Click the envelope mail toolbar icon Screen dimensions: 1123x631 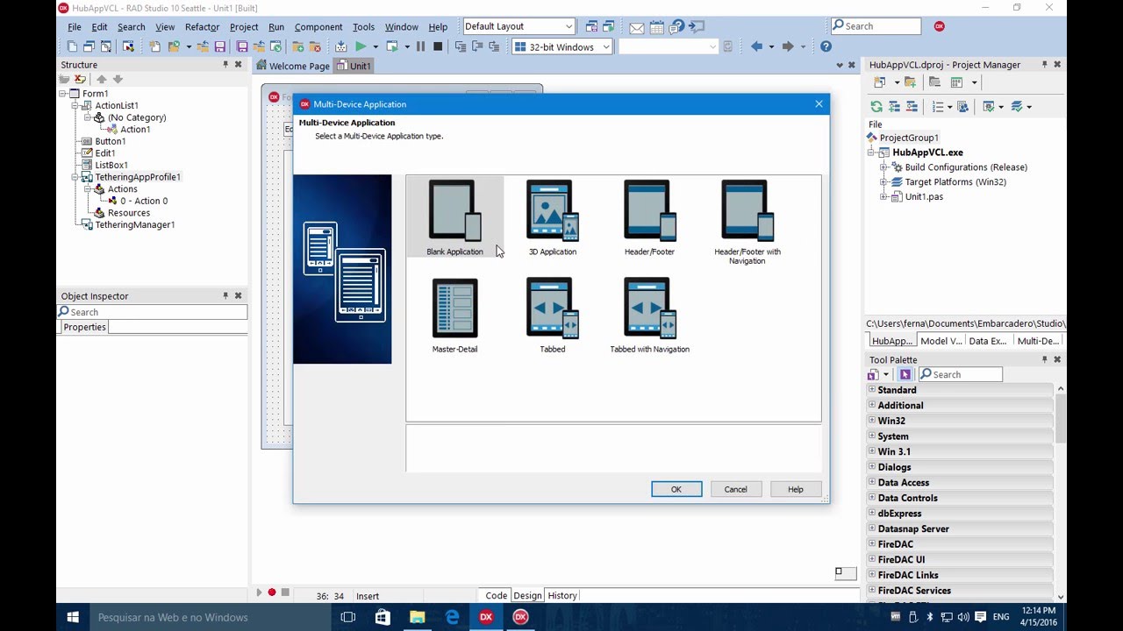[x=637, y=27]
